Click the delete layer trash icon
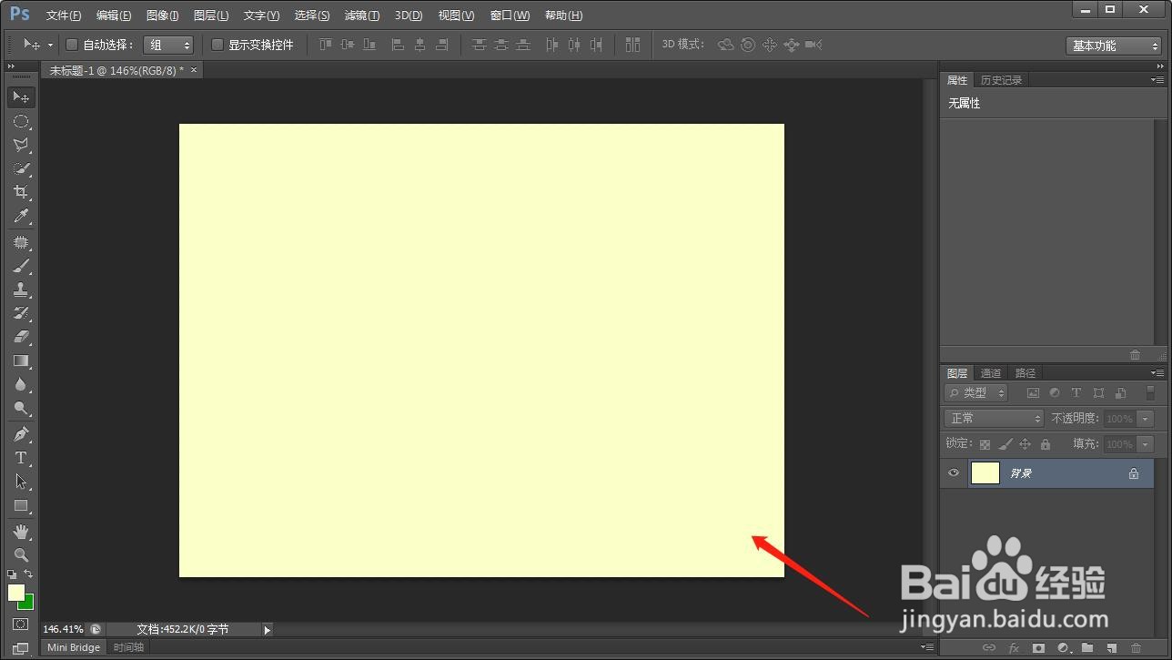 (1136, 648)
